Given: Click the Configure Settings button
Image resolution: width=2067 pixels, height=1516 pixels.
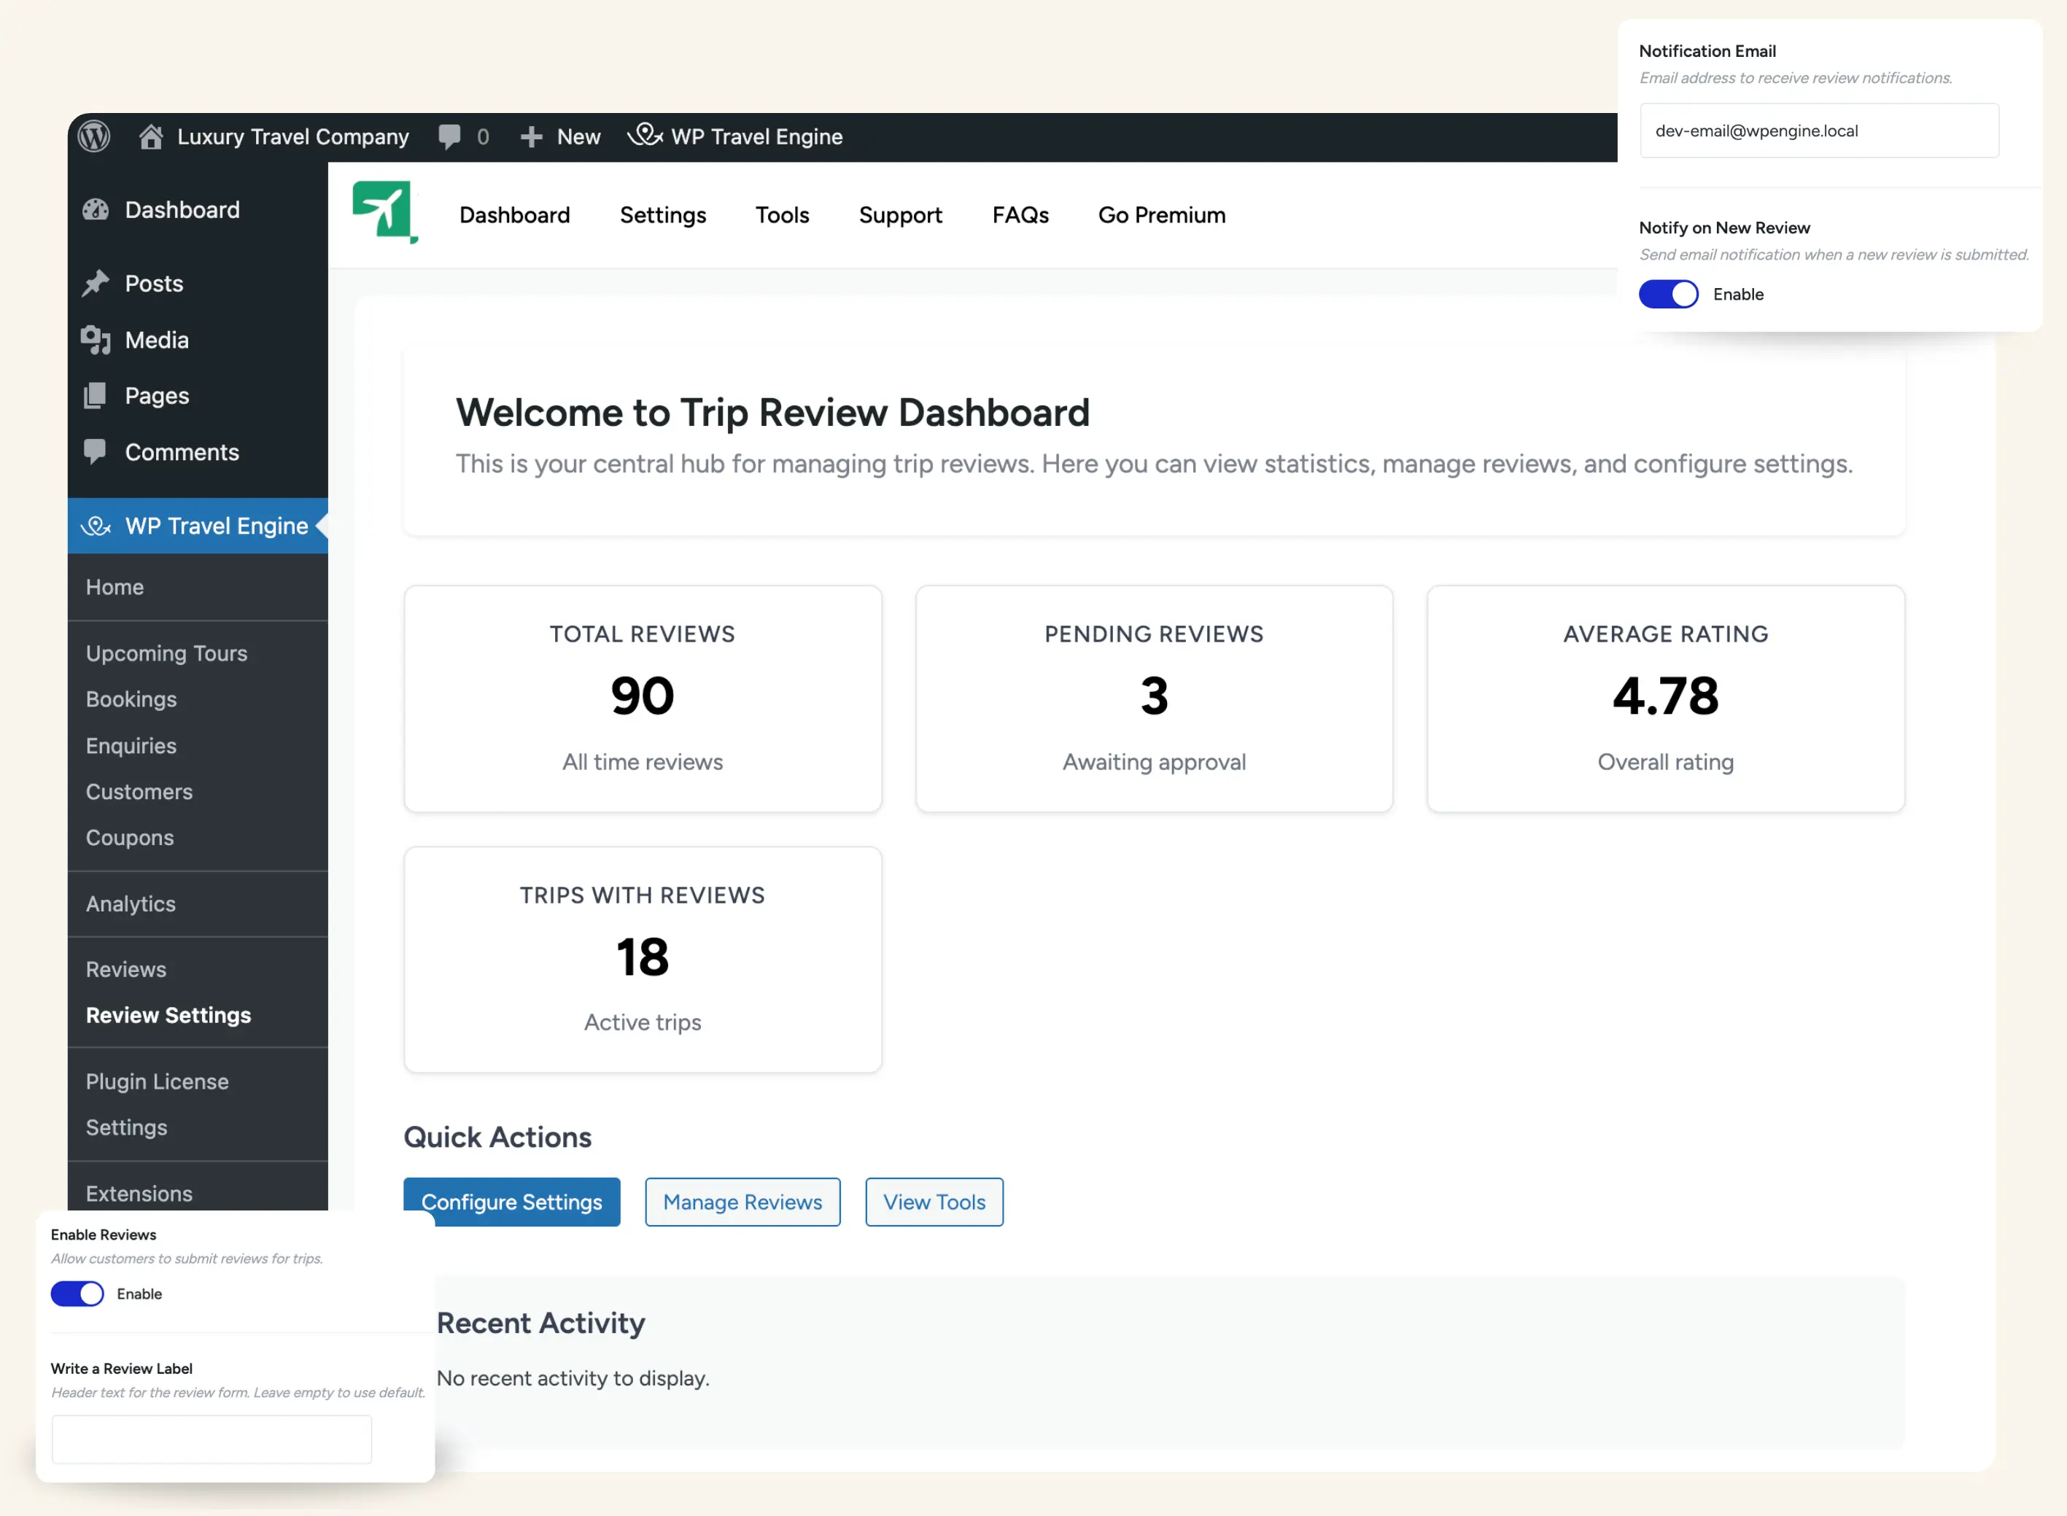Looking at the screenshot, I should click(511, 1202).
